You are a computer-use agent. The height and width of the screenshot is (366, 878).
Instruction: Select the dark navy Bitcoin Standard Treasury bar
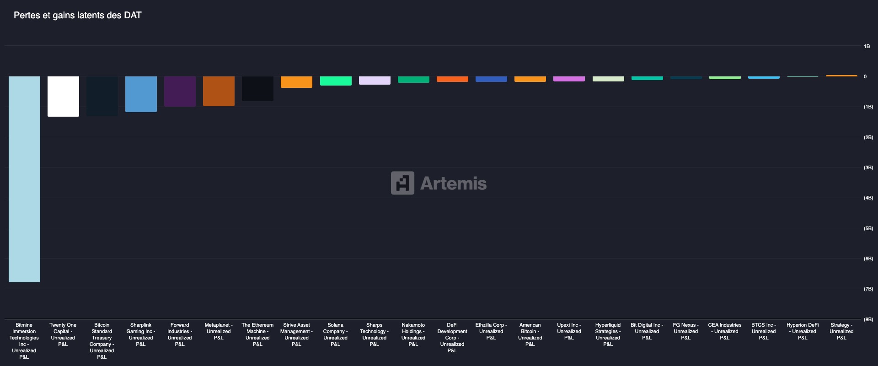pyautogui.click(x=102, y=96)
